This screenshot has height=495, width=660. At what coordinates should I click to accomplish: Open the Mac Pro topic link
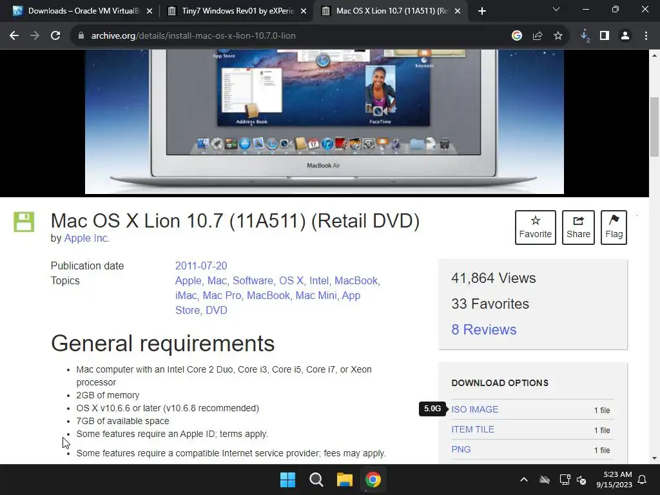click(222, 295)
